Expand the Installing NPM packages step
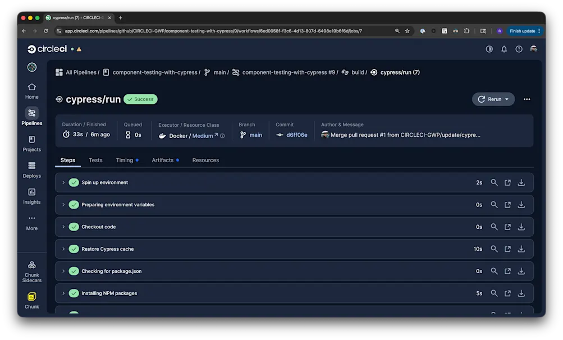Image resolution: width=563 pixels, height=340 pixels. pyautogui.click(x=63, y=293)
